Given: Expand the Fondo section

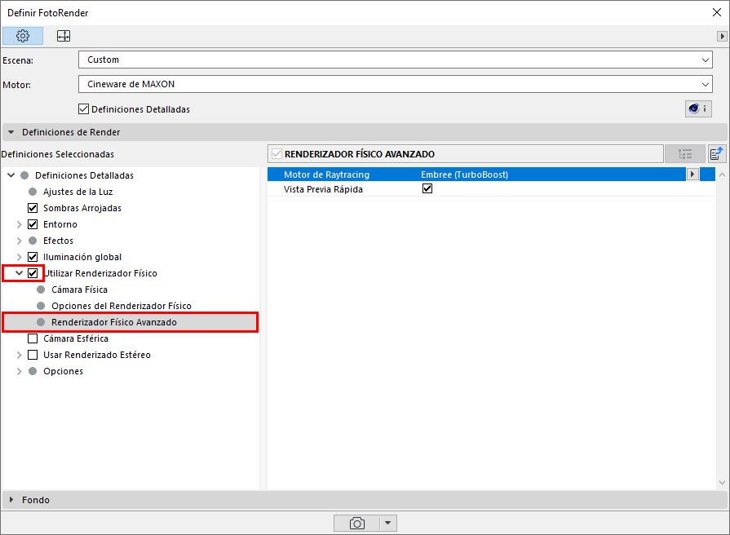Looking at the screenshot, I should pyautogui.click(x=11, y=500).
